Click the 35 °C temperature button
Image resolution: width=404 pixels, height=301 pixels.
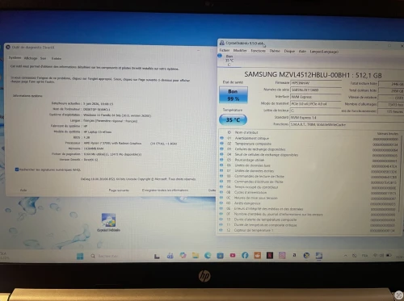point(233,119)
